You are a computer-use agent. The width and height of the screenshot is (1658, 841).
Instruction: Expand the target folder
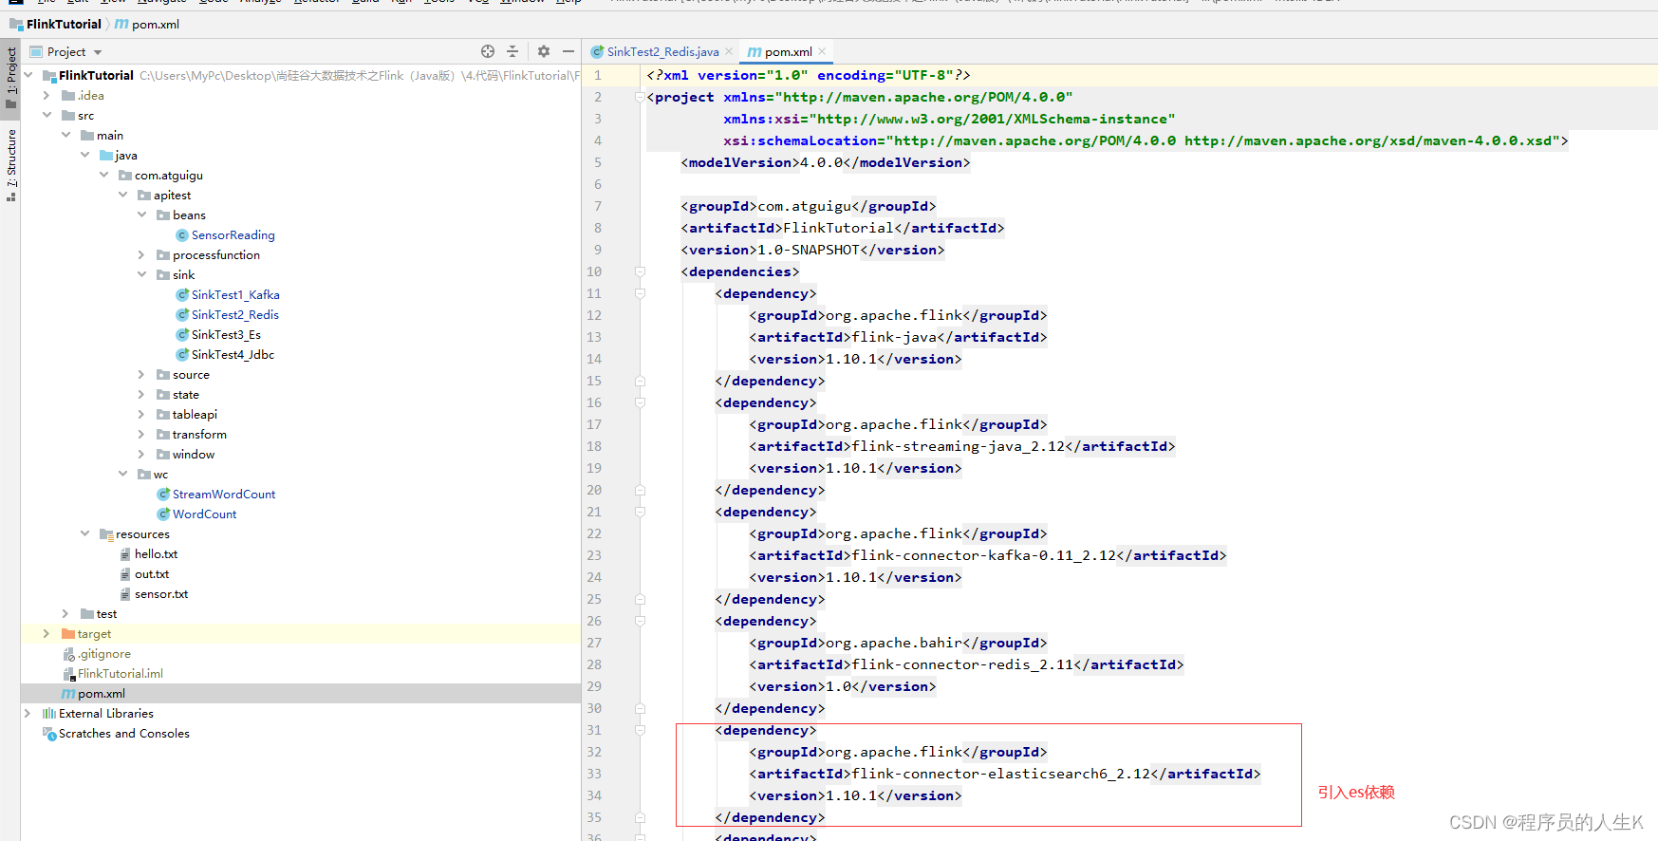[47, 634]
